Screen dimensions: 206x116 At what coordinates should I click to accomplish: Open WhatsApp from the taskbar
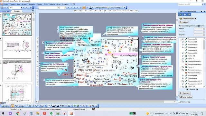pos(51,113)
